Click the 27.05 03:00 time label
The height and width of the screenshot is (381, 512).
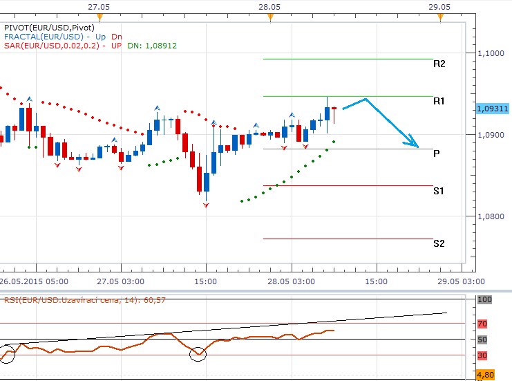pyautogui.click(x=120, y=281)
